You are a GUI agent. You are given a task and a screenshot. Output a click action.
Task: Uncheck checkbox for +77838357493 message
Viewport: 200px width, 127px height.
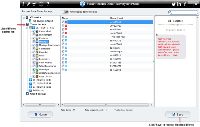coord(63,37)
